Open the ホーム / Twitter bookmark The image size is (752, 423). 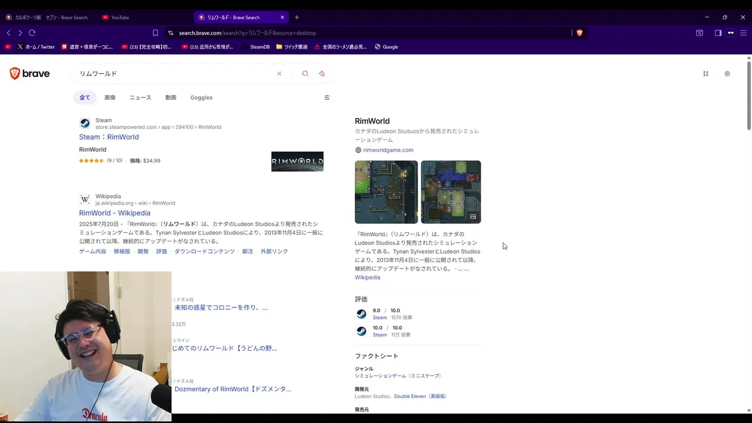coord(36,46)
